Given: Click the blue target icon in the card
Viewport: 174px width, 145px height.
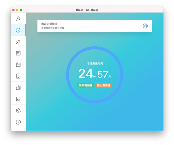Looking at the screenshot, I should (x=145, y=26).
